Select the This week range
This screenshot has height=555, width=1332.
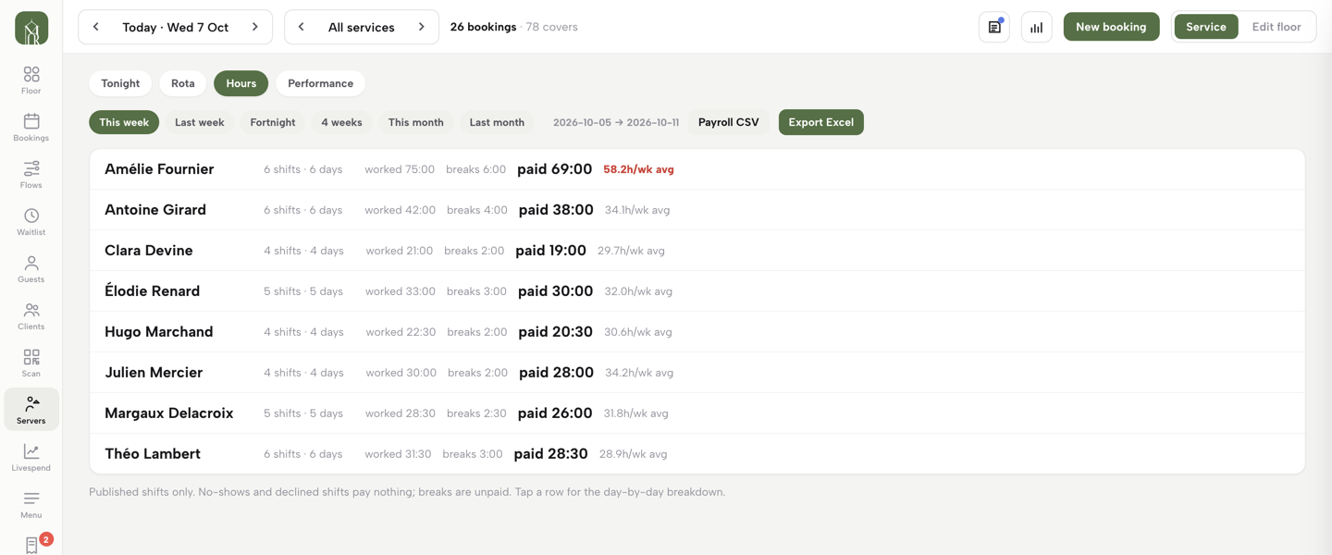[124, 122]
